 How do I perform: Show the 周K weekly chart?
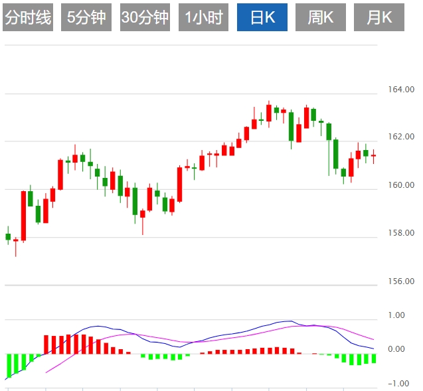pyautogui.click(x=321, y=18)
